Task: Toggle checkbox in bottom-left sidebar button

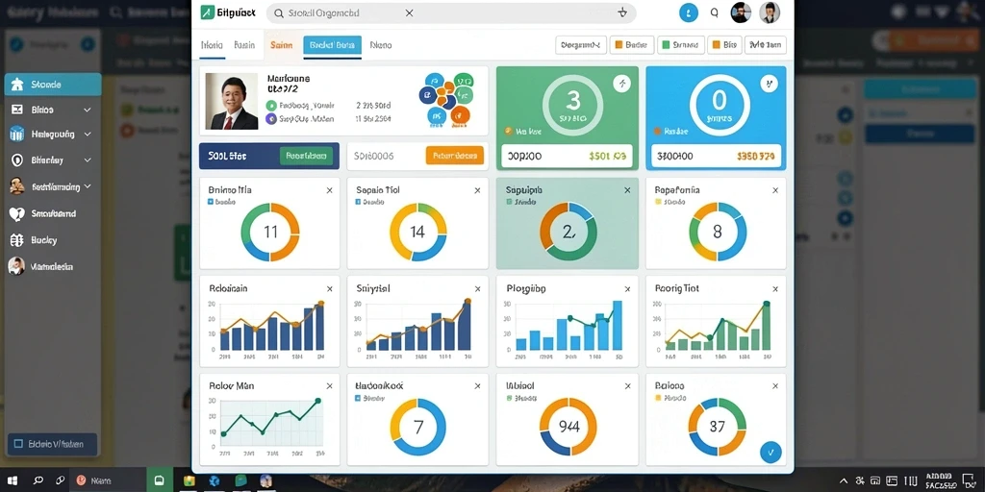Action: tap(17, 444)
